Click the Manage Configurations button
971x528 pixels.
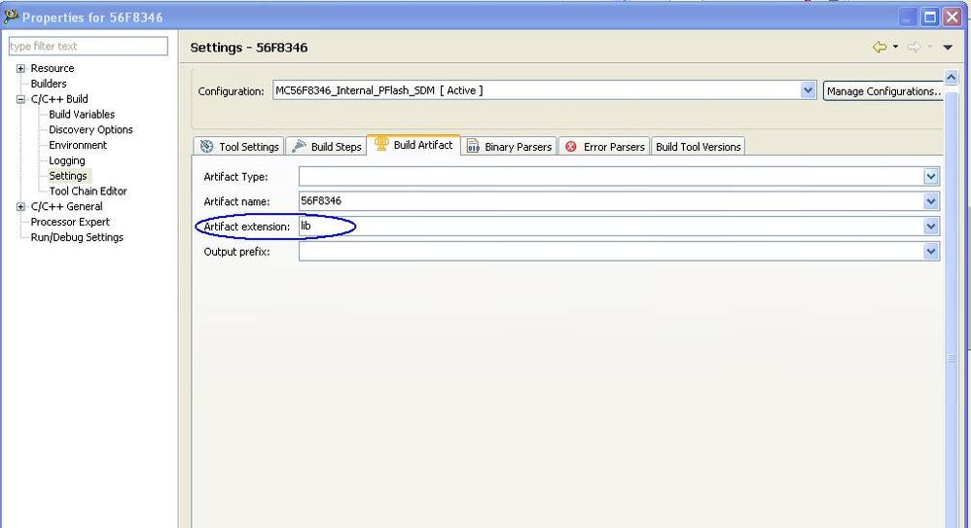click(883, 91)
